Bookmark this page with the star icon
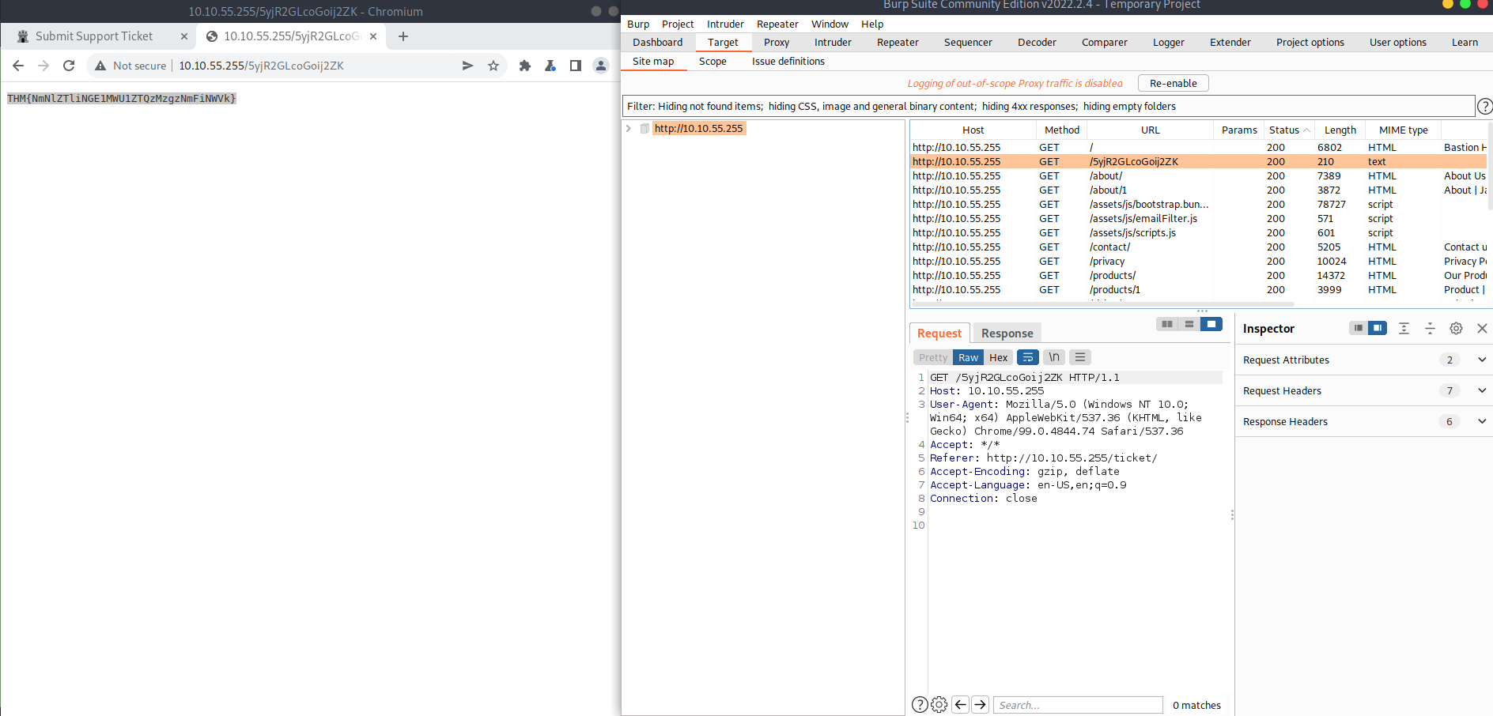Viewport: 1493px width, 716px height. [493, 66]
